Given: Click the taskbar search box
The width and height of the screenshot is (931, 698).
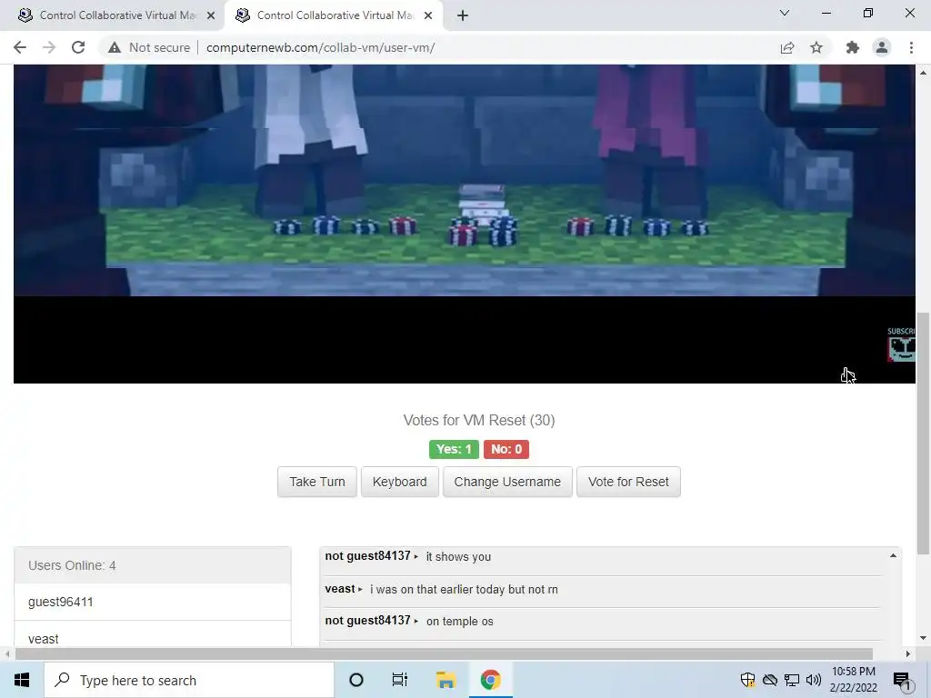Looking at the screenshot, I should (x=189, y=680).
